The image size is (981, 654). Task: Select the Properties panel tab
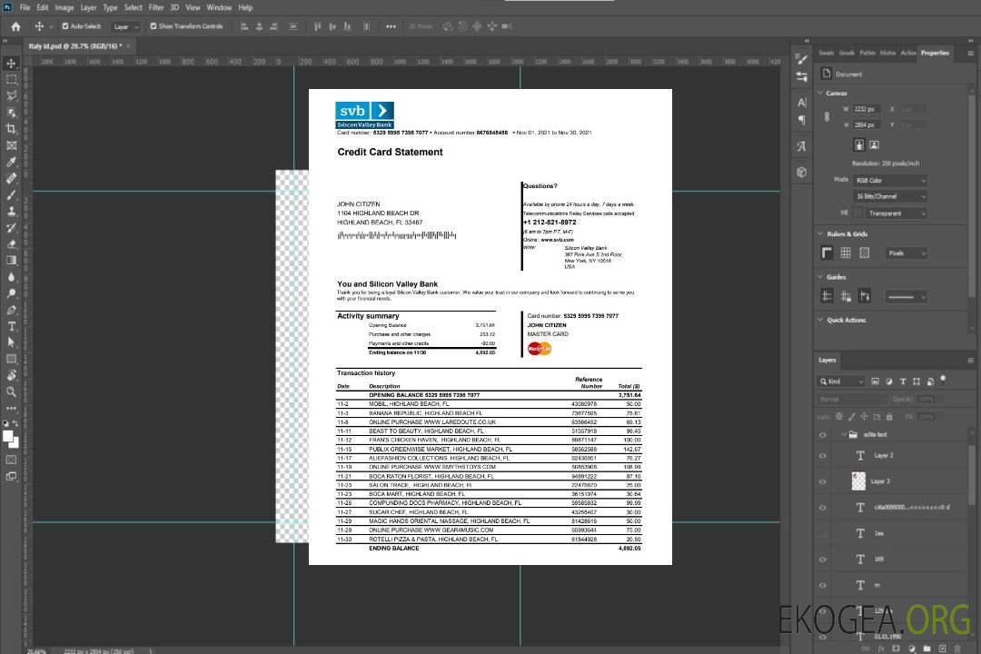point(935,53)
